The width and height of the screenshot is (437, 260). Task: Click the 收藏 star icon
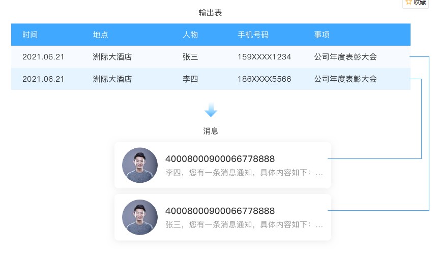tap(408, 3)
